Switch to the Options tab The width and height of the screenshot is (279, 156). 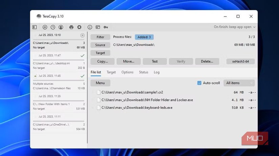coord(127,72)
